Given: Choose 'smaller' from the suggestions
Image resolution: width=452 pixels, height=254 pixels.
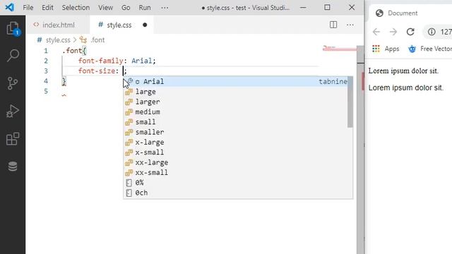Looking at the screenshot, I should [x=236, y=132].
